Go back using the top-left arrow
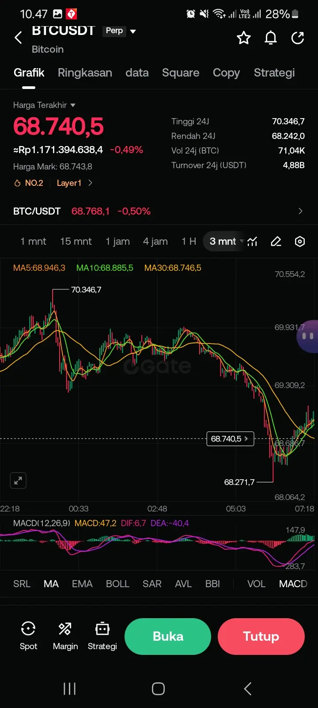 click(x=18, y=38)
